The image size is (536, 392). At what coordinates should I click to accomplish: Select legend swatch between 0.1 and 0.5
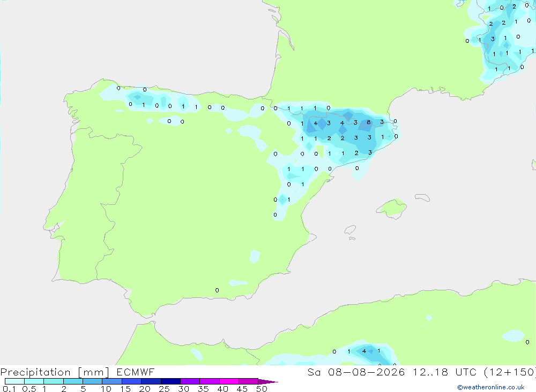[14, 381]
